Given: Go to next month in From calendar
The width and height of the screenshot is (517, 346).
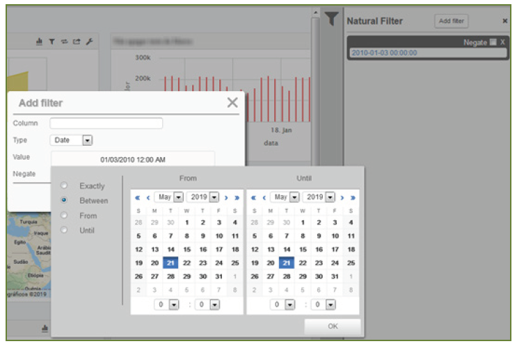Looking at the screenshot, I should click(x=225, y=197).
